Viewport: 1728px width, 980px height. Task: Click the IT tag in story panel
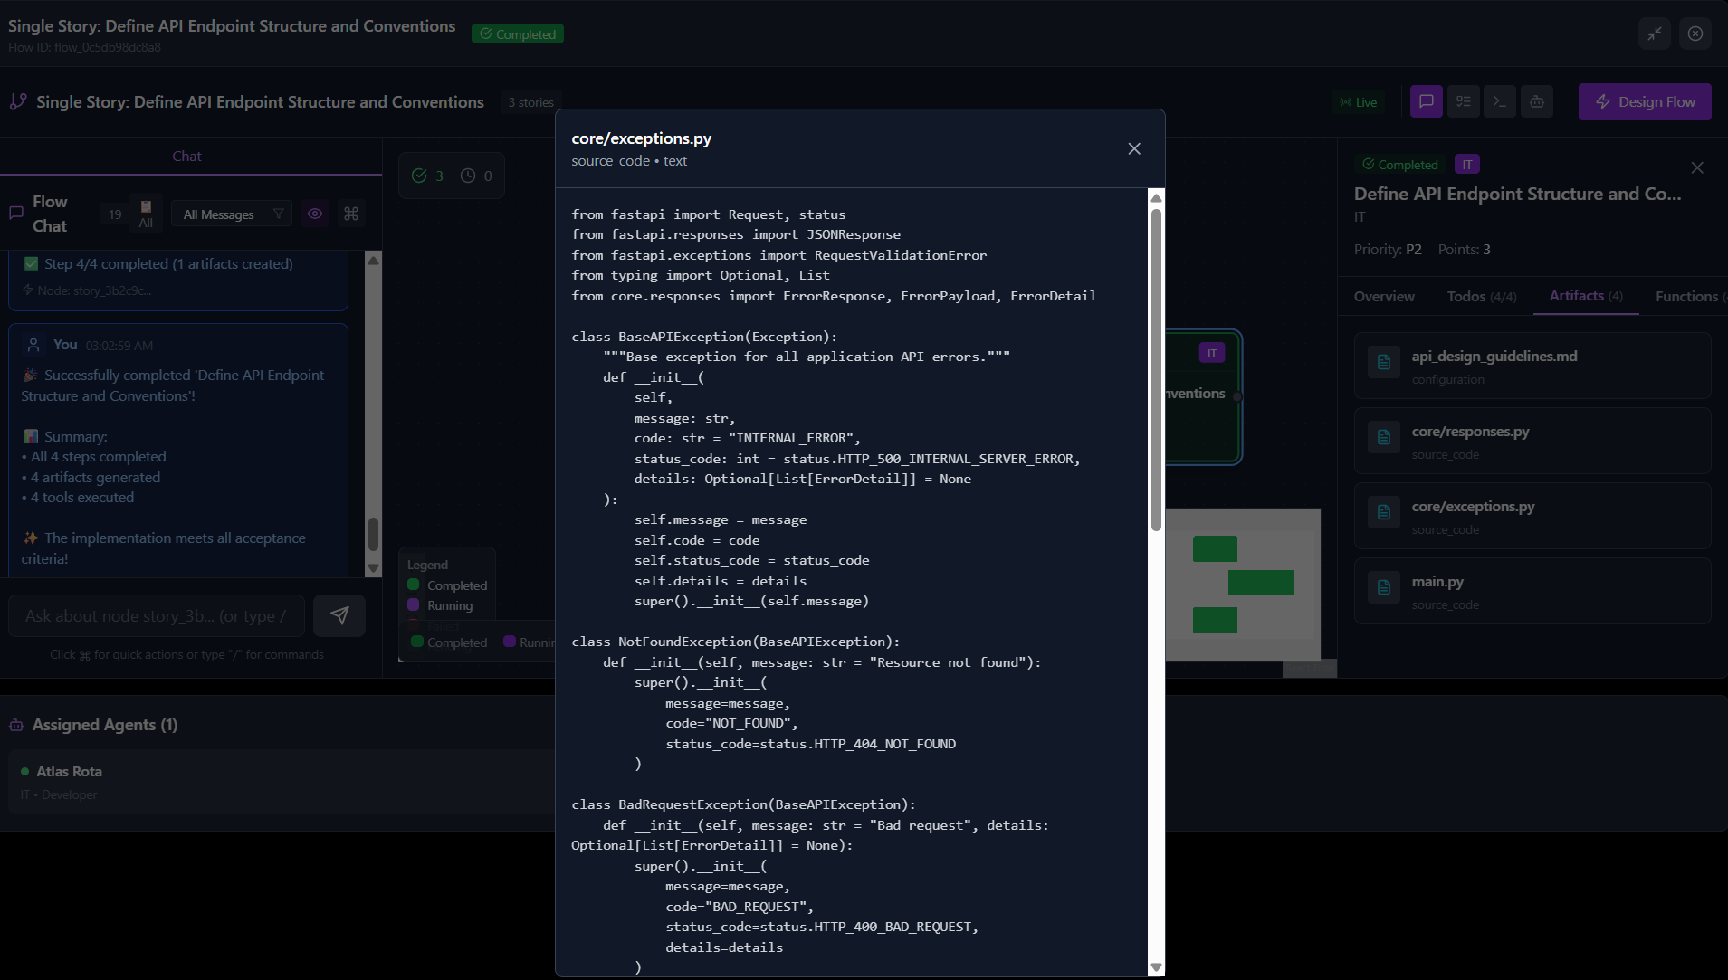click(x=1467, y=164)
